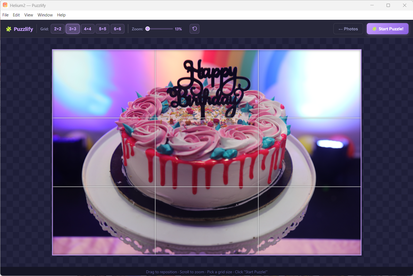413x276 pixels.
Task: Choose the 4×4 grid option
Action: click(87, 29)
